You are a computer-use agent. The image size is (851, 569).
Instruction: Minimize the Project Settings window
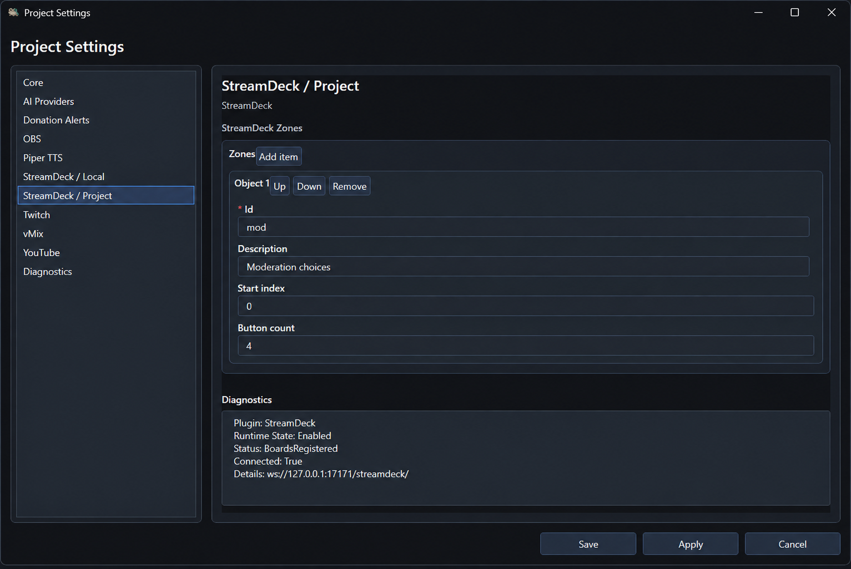coord(758,12)
